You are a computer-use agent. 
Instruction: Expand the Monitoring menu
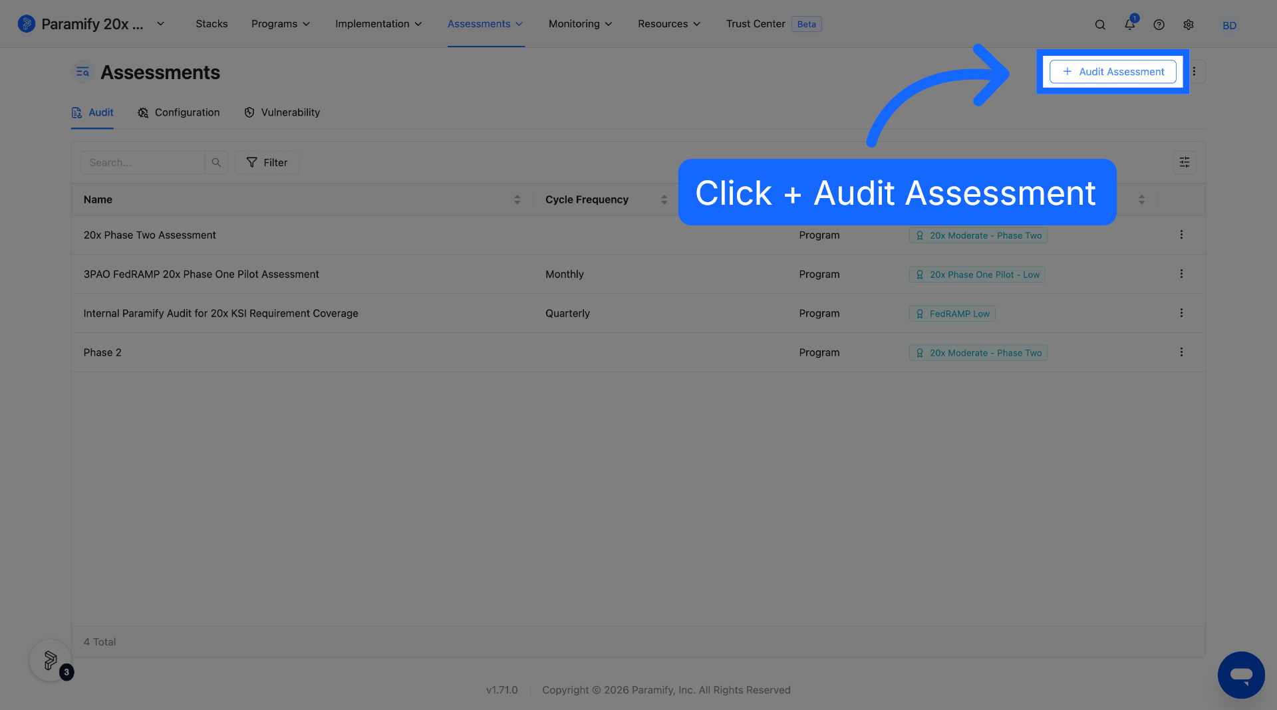[x=580, y=24]
